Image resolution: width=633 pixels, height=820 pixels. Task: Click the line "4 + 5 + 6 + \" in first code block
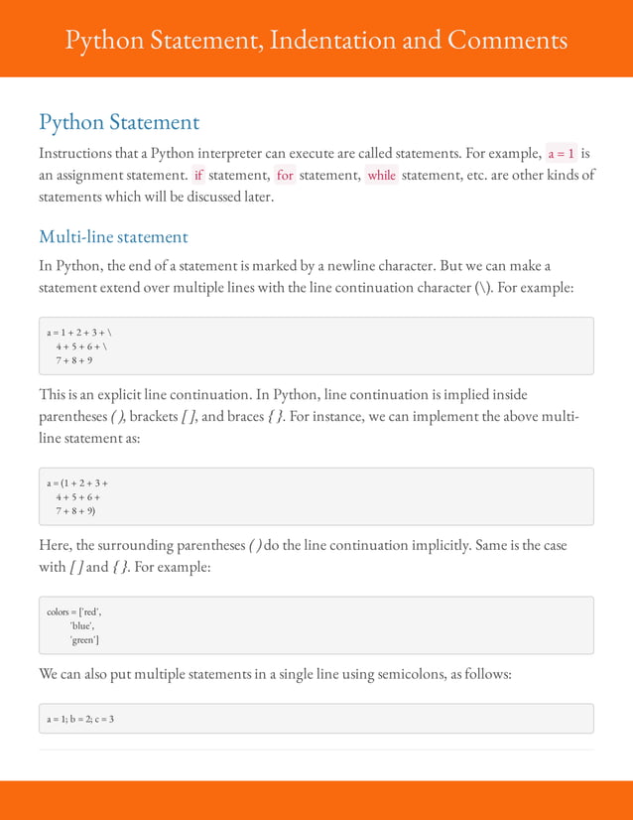pos(81,345)
